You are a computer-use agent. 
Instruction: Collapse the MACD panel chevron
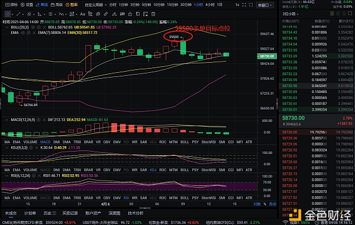tap(7, 120)
